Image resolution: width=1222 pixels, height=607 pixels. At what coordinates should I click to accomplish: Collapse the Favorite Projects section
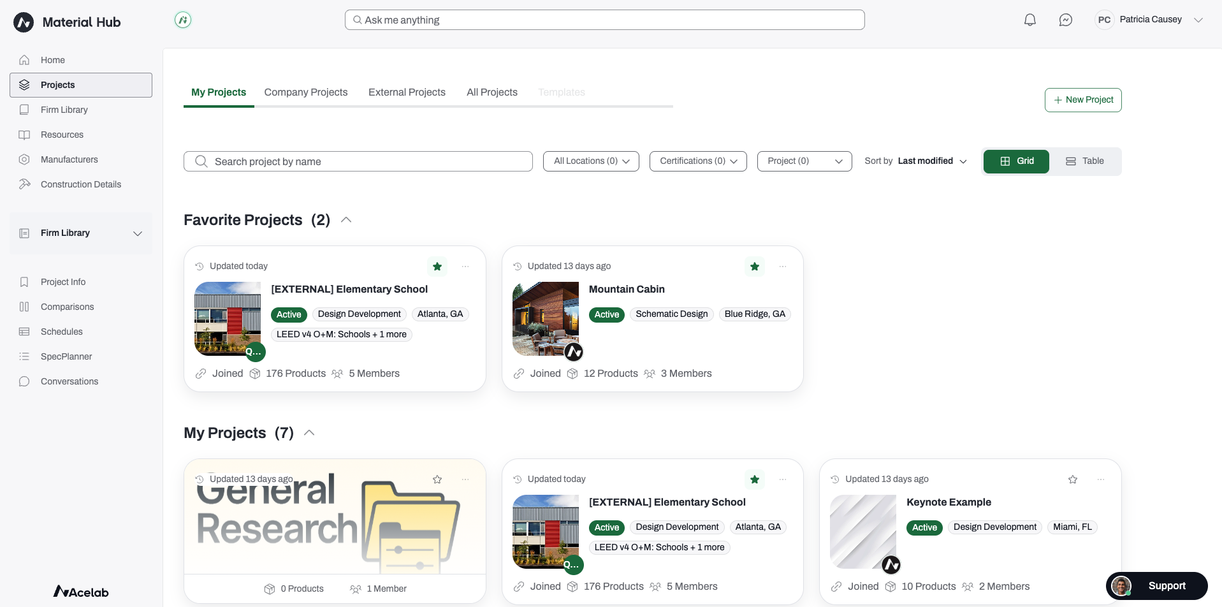coord(346,220)
